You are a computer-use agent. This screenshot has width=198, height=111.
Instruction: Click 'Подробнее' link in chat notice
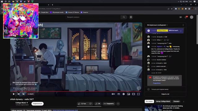click(x=157, y=83)
